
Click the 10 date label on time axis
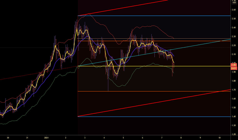click(x=219, y=138)
